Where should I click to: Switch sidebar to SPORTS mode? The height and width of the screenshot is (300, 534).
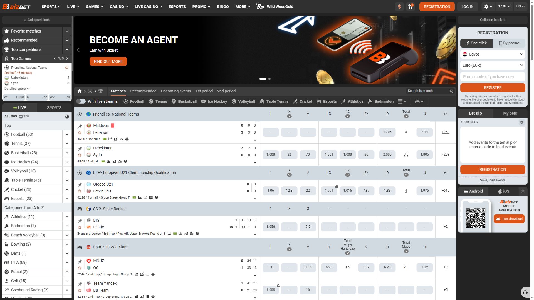pyautogui.click(x=54, y=108)
